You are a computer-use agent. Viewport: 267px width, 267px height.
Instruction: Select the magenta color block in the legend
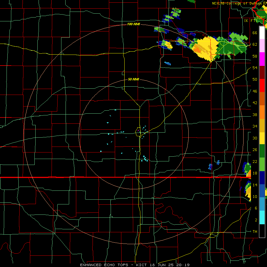click(262, 59)
